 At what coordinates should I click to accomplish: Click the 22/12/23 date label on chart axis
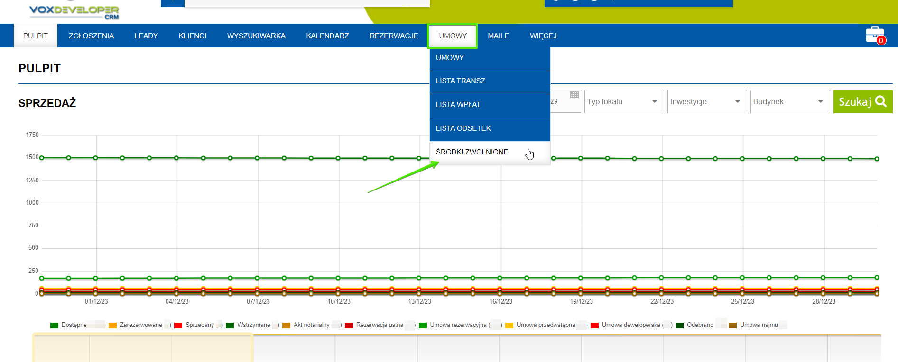(662, 302)
